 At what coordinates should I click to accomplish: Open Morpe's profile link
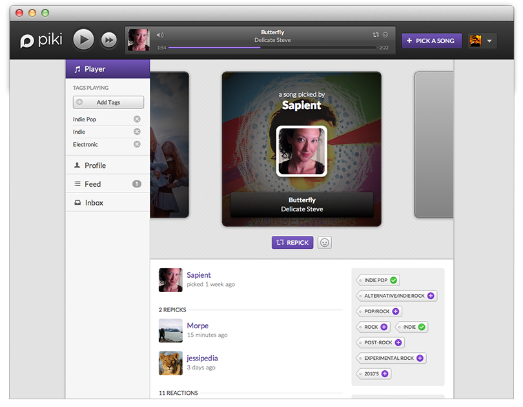(x=198, y=326)
